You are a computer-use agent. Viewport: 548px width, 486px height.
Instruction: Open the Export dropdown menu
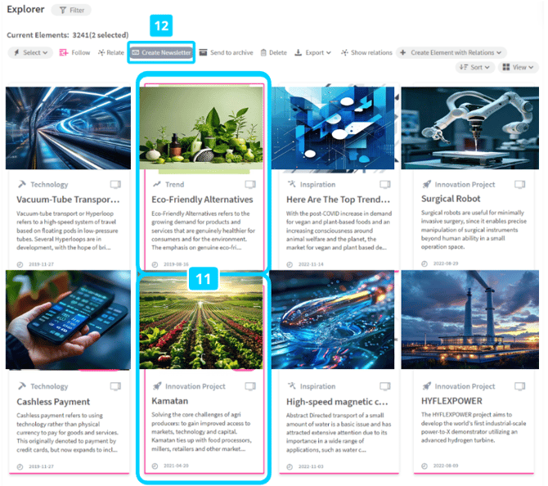pyautogui.click(x=313, y=52)
